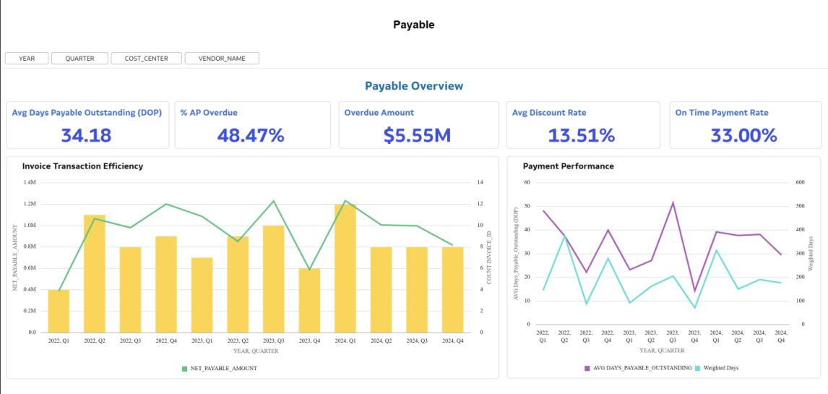Click the % AP Overdue value 48.47%
Image resolution: width=828 pixels, height=394 pixels.
pos(251,135)
